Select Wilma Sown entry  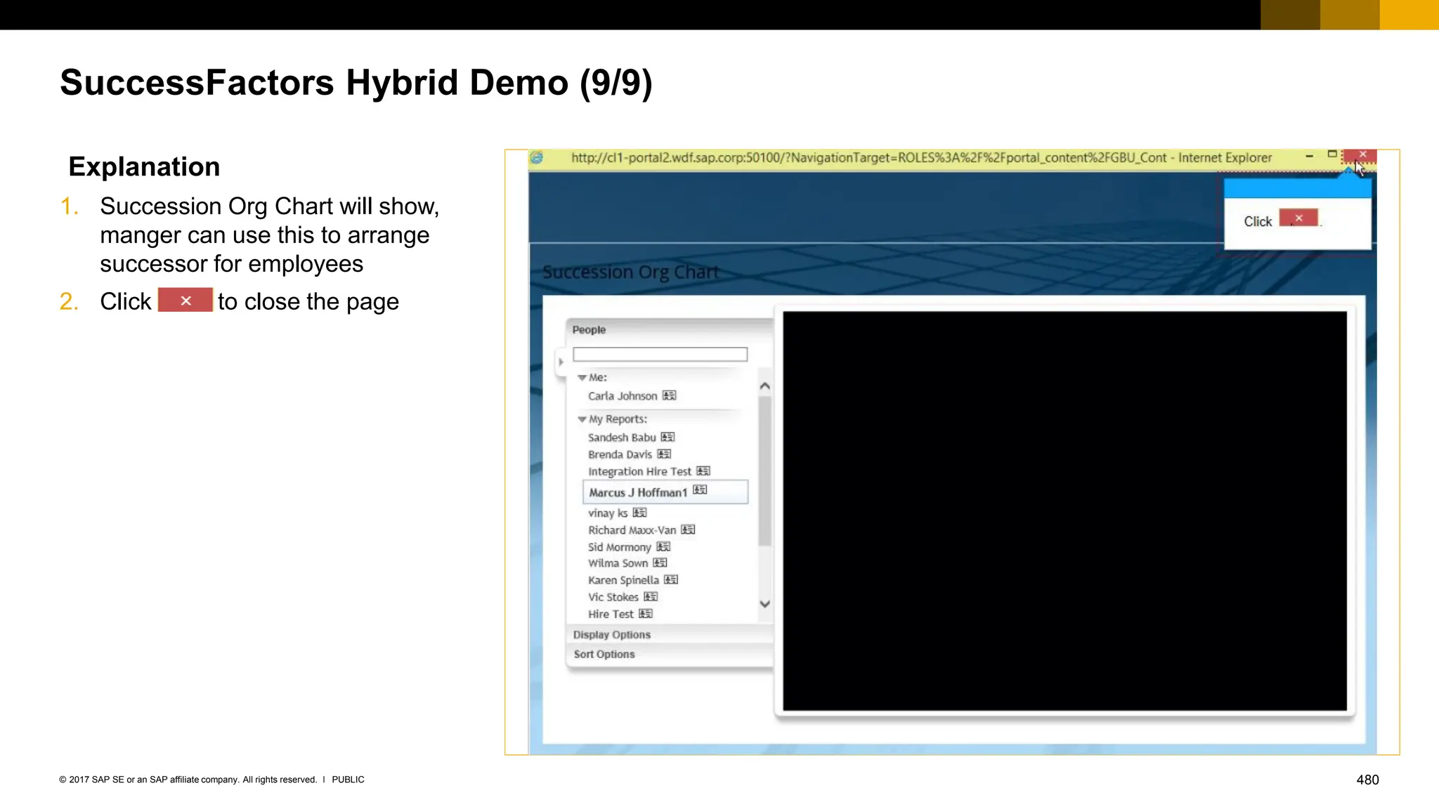(618, 563)
